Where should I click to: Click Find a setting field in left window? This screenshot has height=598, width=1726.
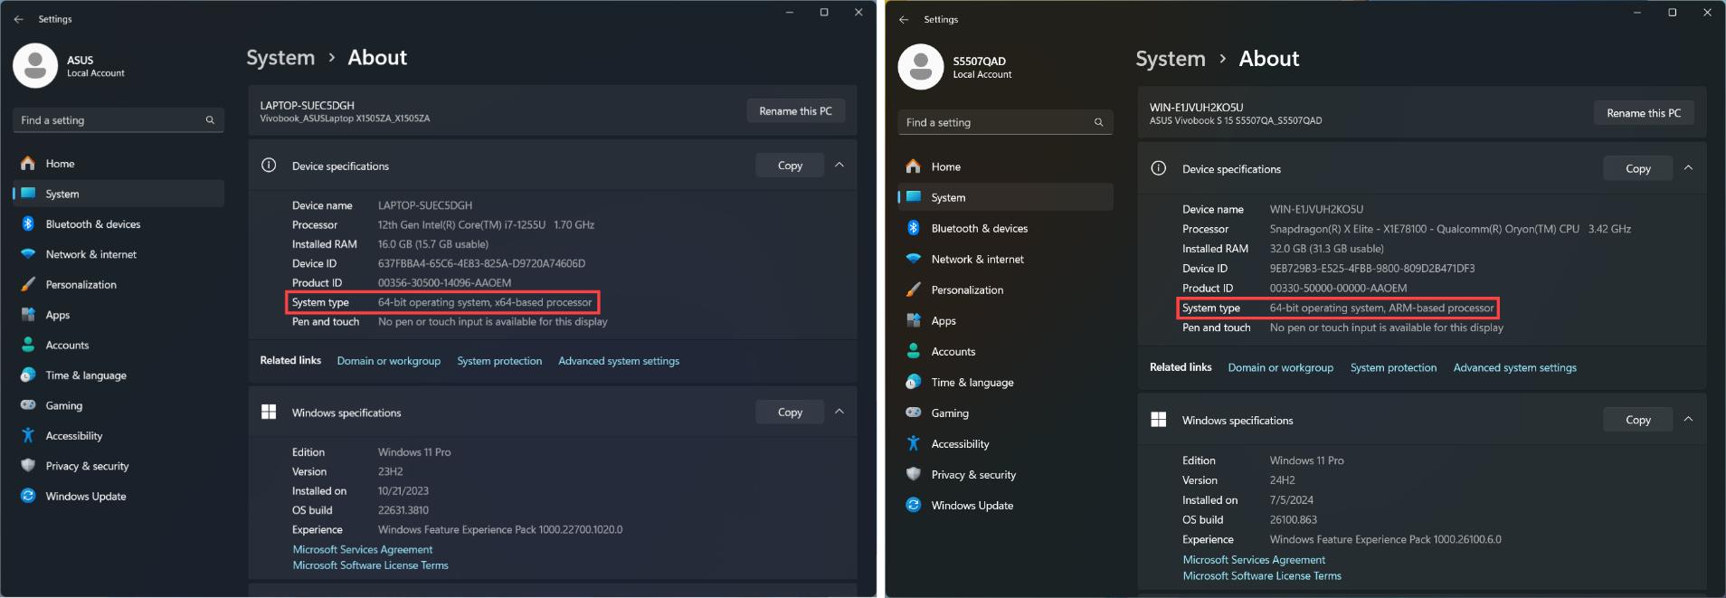(119, 120)
